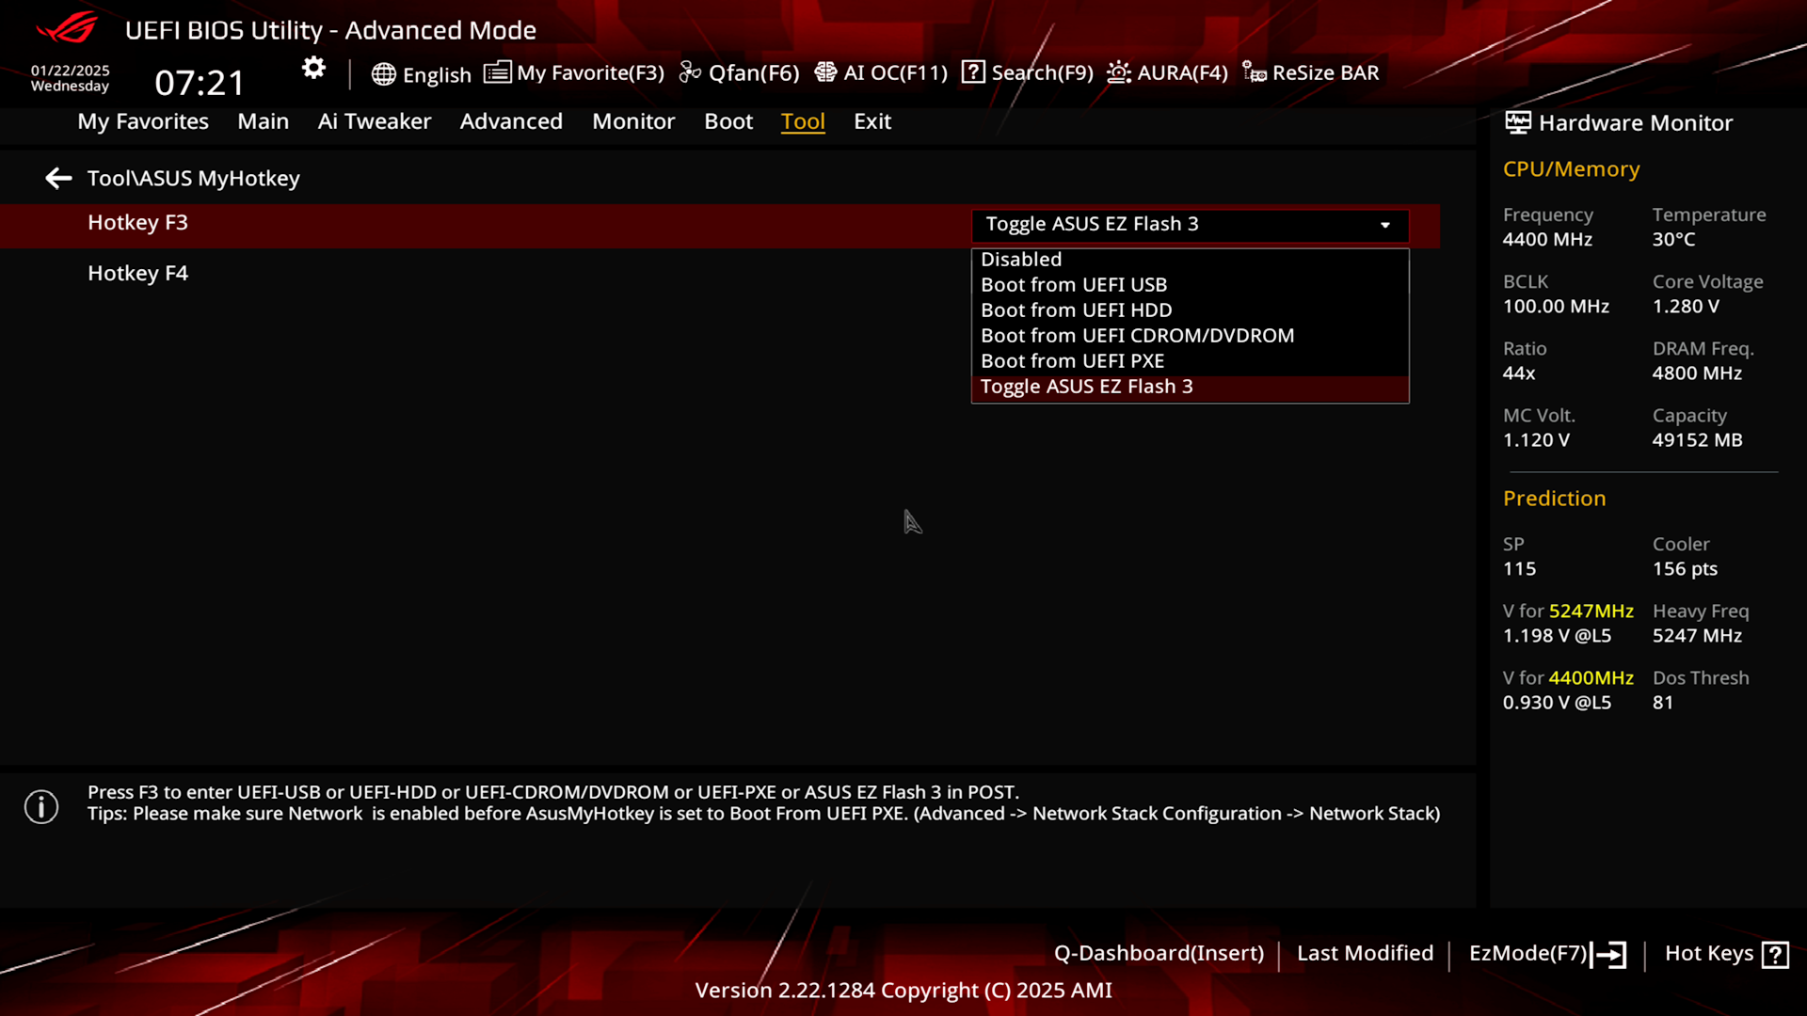Navigate to Advanced menu tab
Screen dimensions: 1807x1016
coord(511,120)
